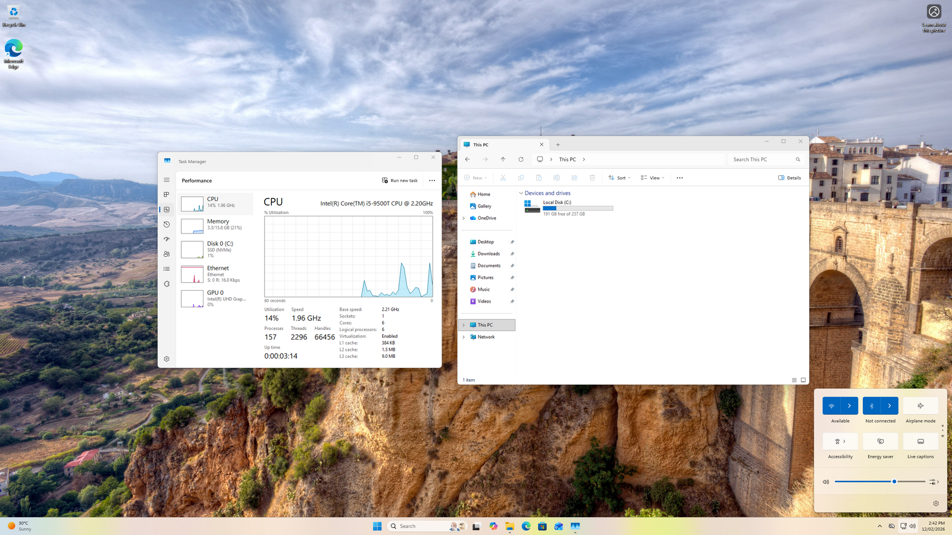Viewport: 952px width, 535px height.
Task: Open Task Manager settings gear
Action: pyautogui.click(x=167, y=359)
